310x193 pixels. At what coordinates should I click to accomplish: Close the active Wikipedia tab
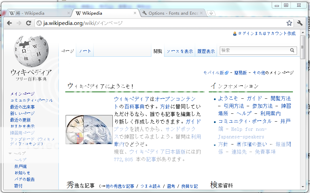click(x=135, y=13)
